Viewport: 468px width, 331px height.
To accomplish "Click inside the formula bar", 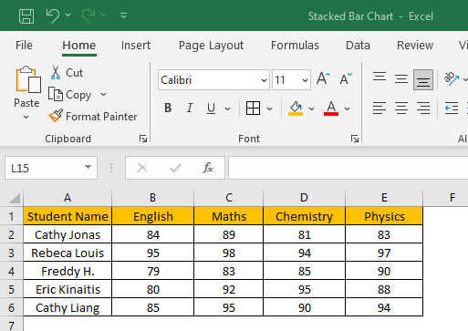I will coord(348,168).
